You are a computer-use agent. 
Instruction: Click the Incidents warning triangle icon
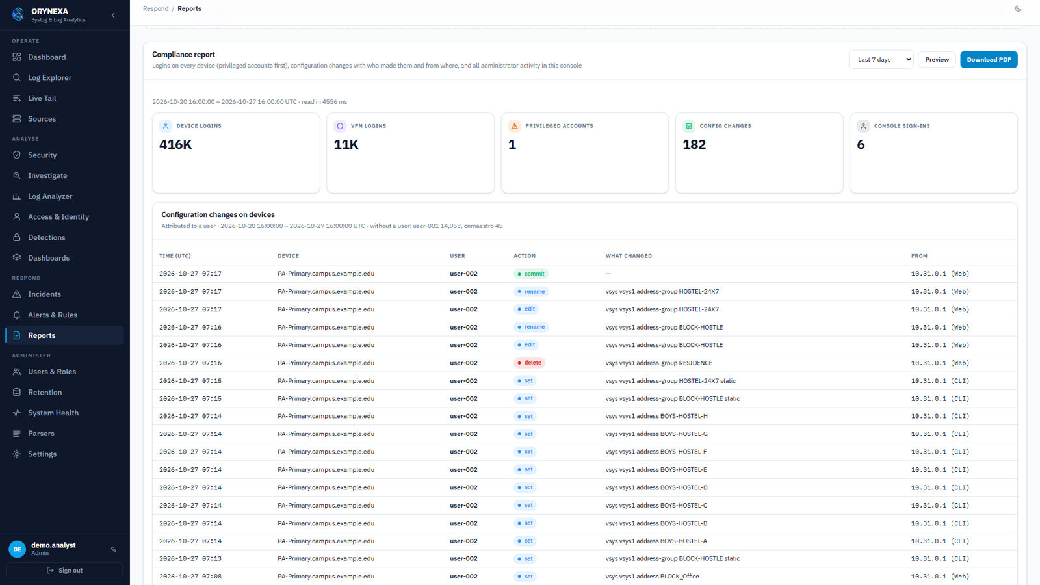(17, 294)
